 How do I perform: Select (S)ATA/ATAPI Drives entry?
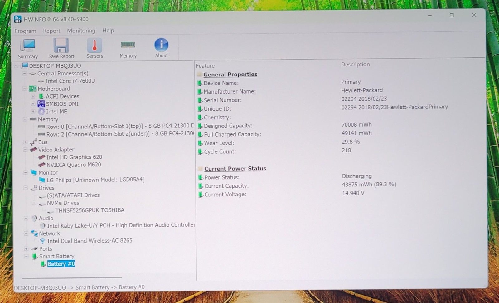coord(73,195)
